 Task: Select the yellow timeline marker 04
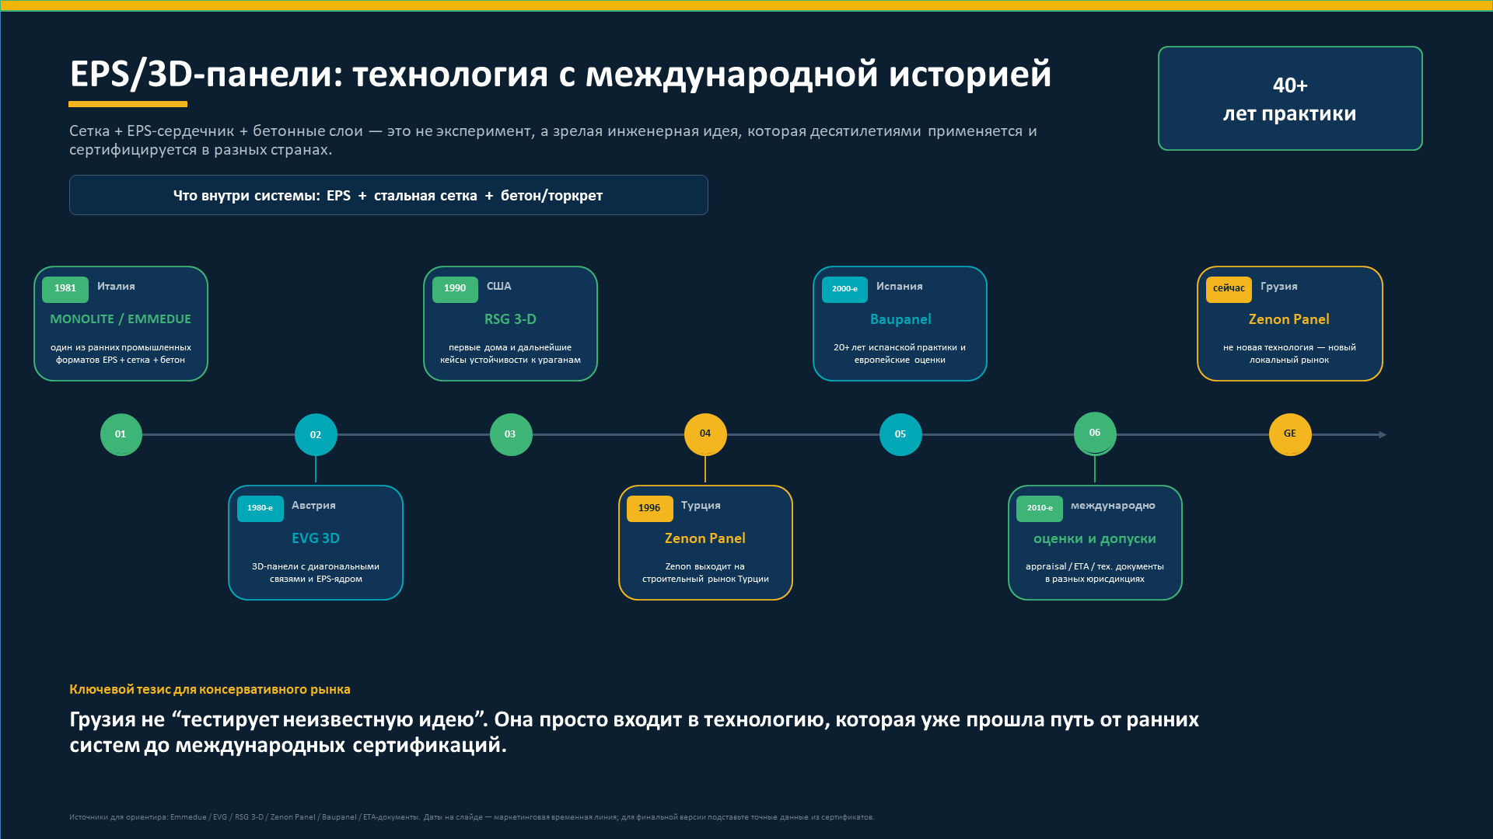click(x=705, y=434)
